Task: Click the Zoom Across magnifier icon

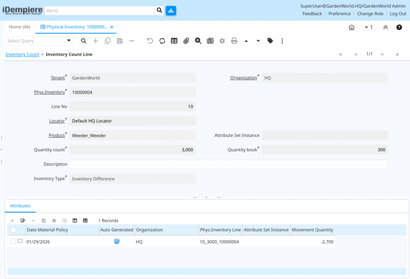Action: [198, 41]
